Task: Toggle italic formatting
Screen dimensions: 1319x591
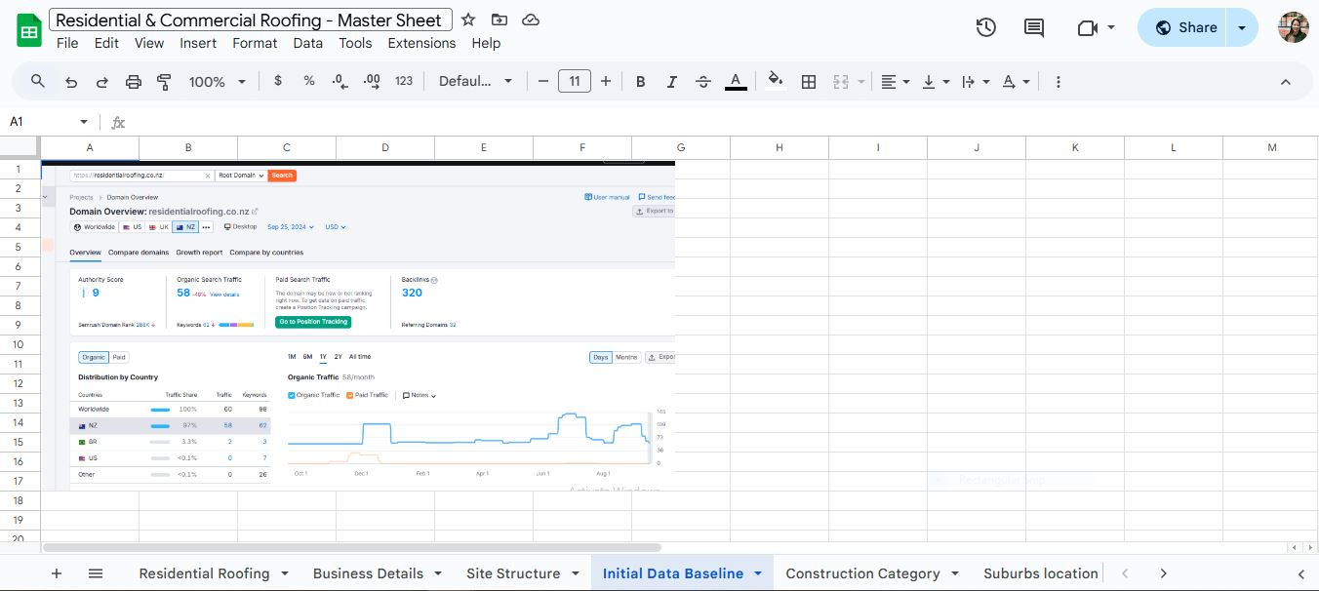Action: click(671, 82)
